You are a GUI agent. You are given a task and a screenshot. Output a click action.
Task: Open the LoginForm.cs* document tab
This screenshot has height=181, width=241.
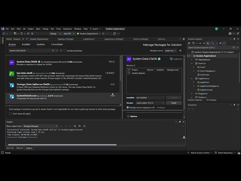point(89,39)
